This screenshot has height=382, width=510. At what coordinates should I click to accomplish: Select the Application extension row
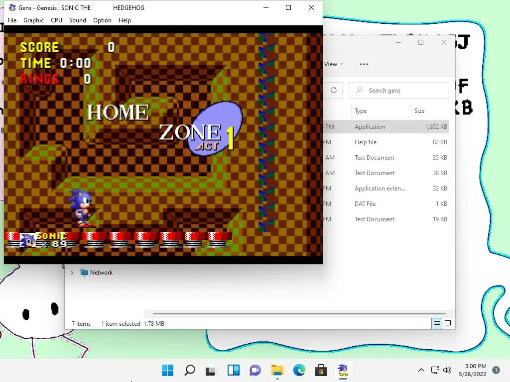point(386,189)
